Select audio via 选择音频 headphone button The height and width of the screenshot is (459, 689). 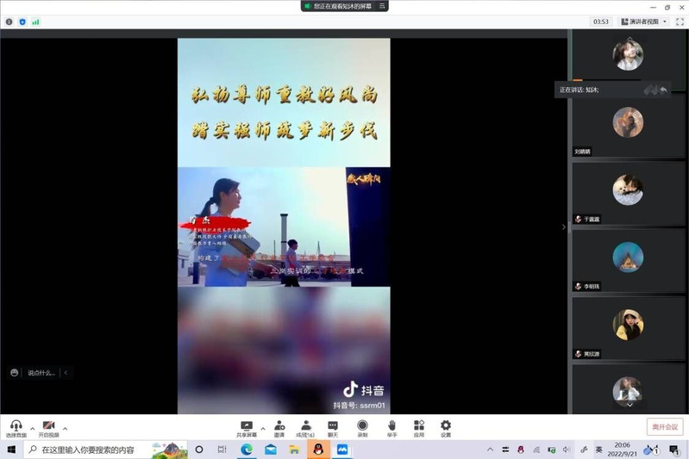click(x=16, y=427)
